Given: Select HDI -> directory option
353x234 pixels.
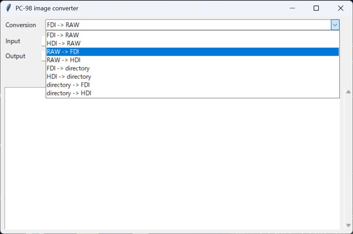Looking at the screenshot, I should [192, 77].
